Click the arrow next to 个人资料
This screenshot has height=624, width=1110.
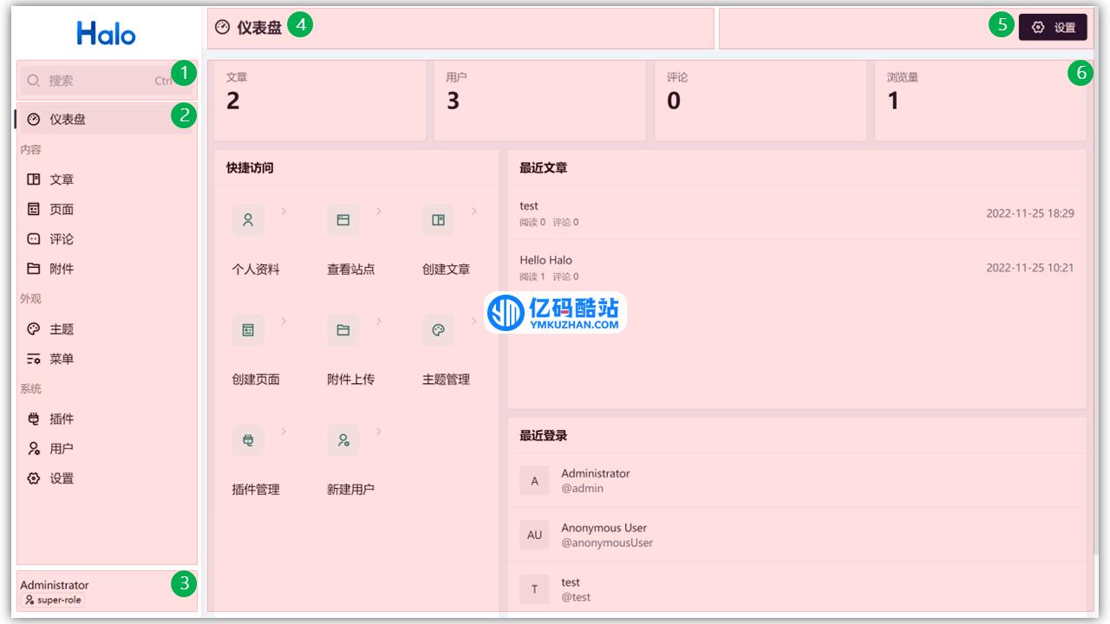(x=284, y=211)
